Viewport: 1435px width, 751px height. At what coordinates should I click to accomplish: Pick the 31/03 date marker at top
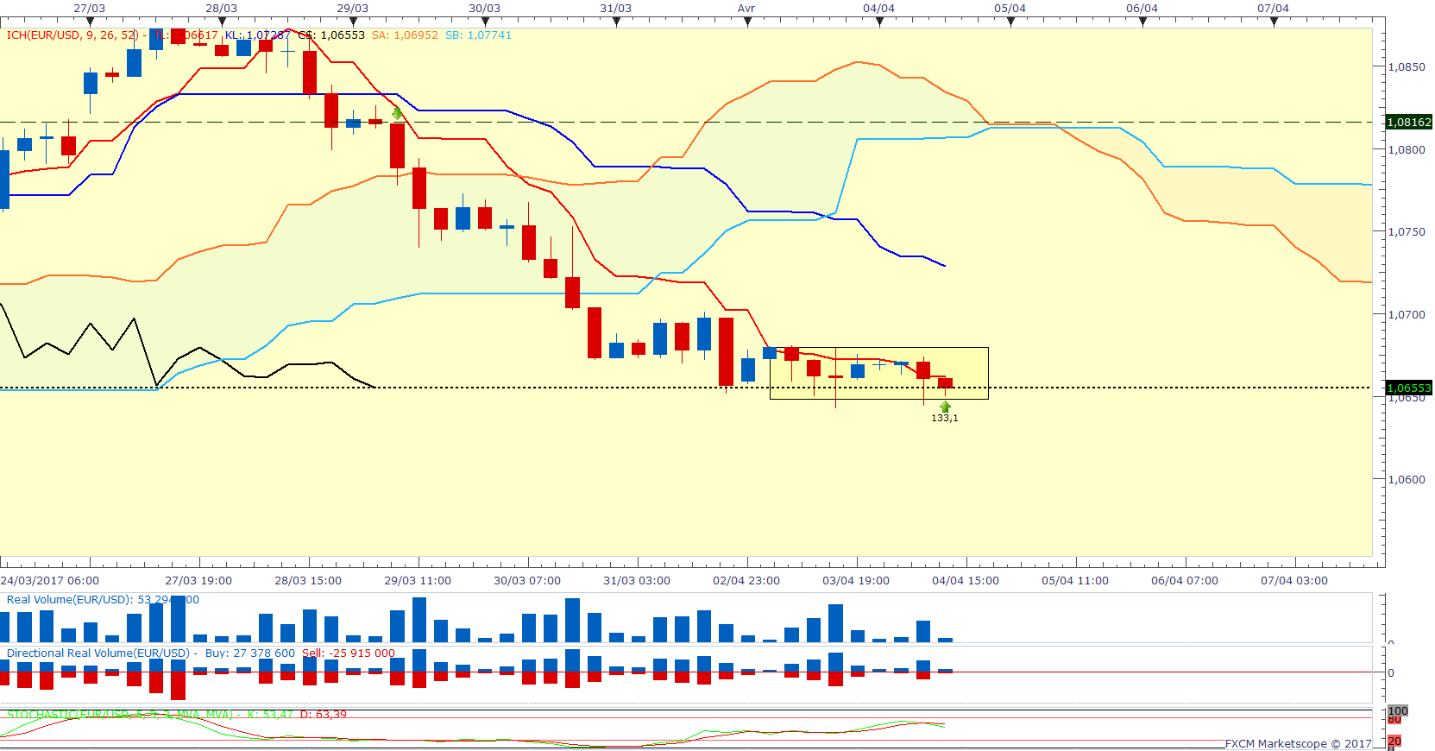point(616,9)
